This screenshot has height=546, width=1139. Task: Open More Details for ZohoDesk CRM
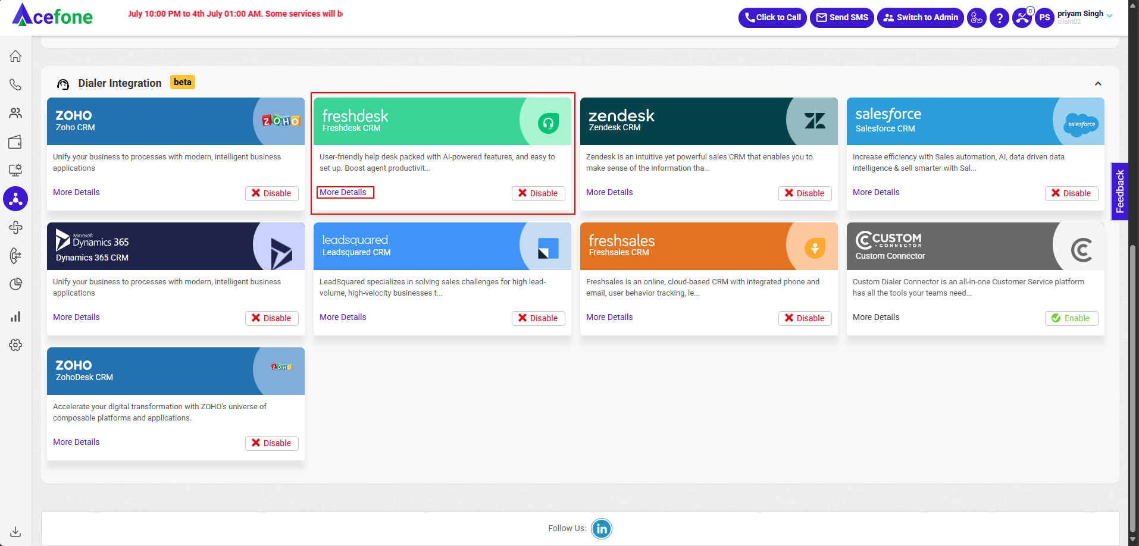76,442
